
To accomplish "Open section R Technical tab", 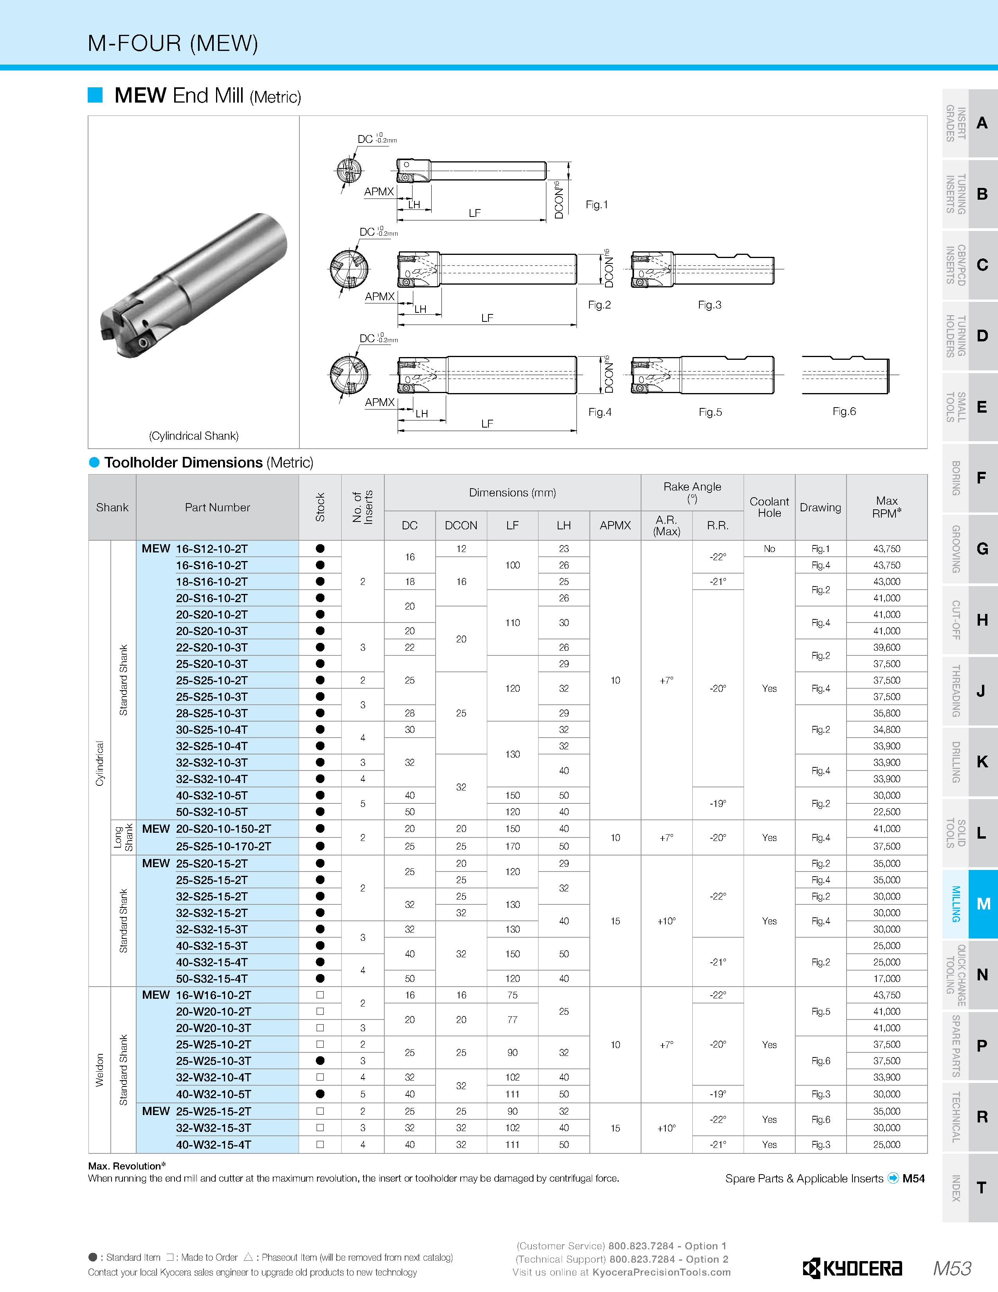I will [969, 1117].
